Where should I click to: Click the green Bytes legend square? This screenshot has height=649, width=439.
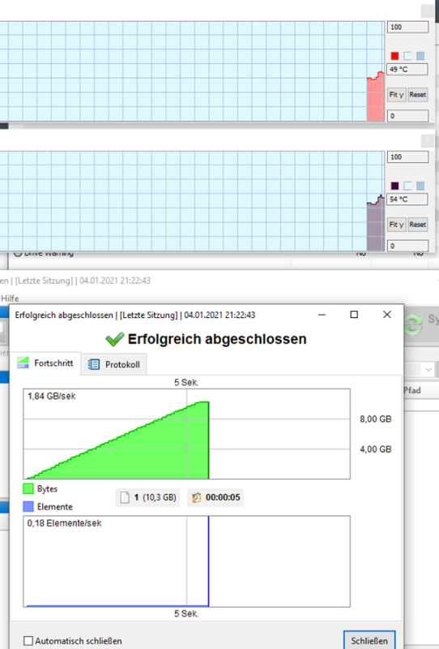[28, 488]
